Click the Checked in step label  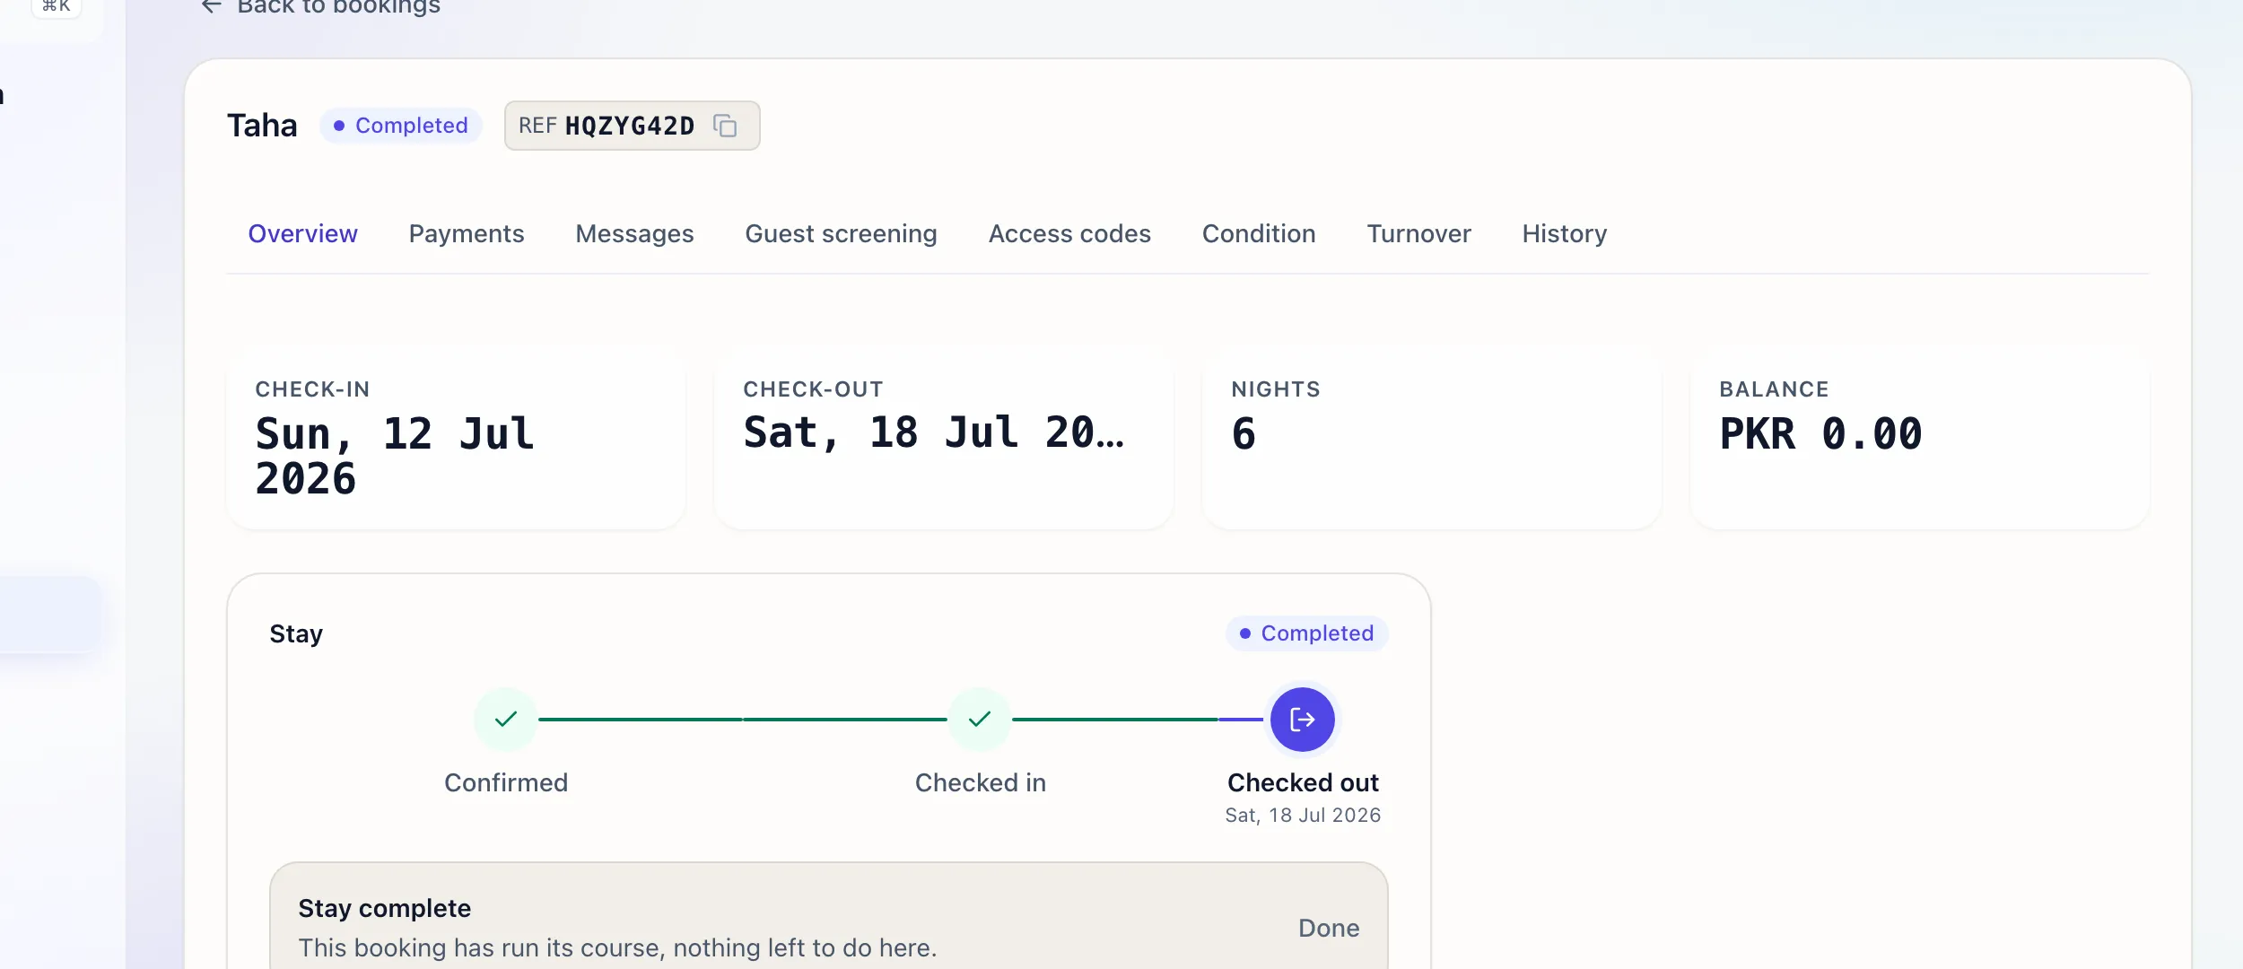click(980, 782)
